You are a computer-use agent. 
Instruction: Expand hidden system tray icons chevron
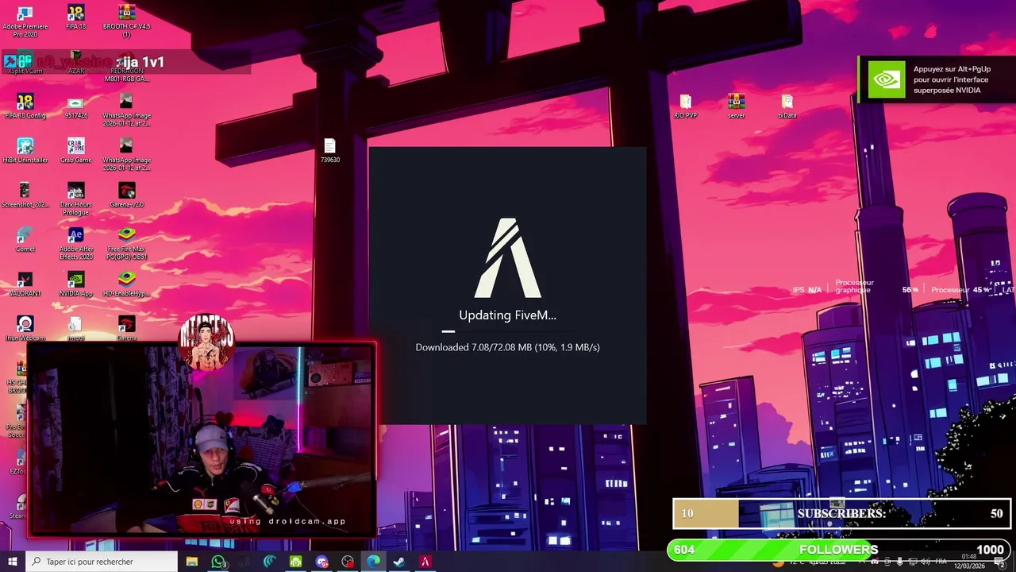(862, 562)
